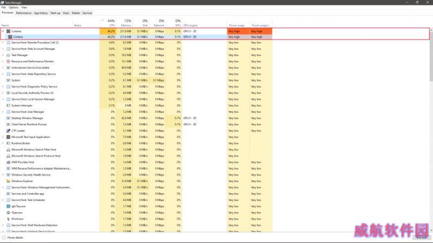Click GPU 0 - 3D in Desktop Window Manager row
The image size is (433, 243).
coord(190,118)
